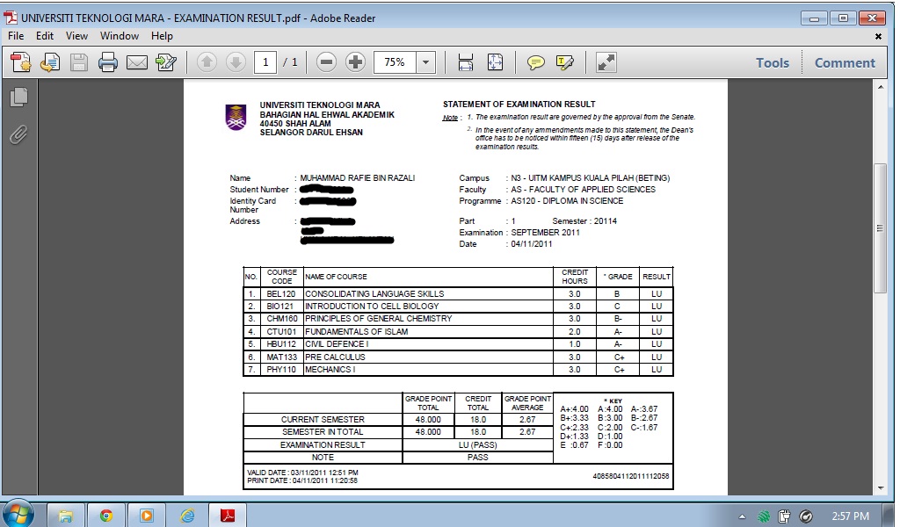
Task: Open Google Chrome from taskbar
Action: click(105, 516)
